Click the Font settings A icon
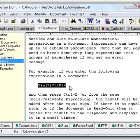The image size is (140, 140). [98, 21]
